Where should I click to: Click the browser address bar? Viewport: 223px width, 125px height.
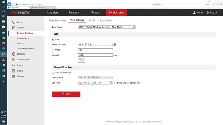[84, 5]
